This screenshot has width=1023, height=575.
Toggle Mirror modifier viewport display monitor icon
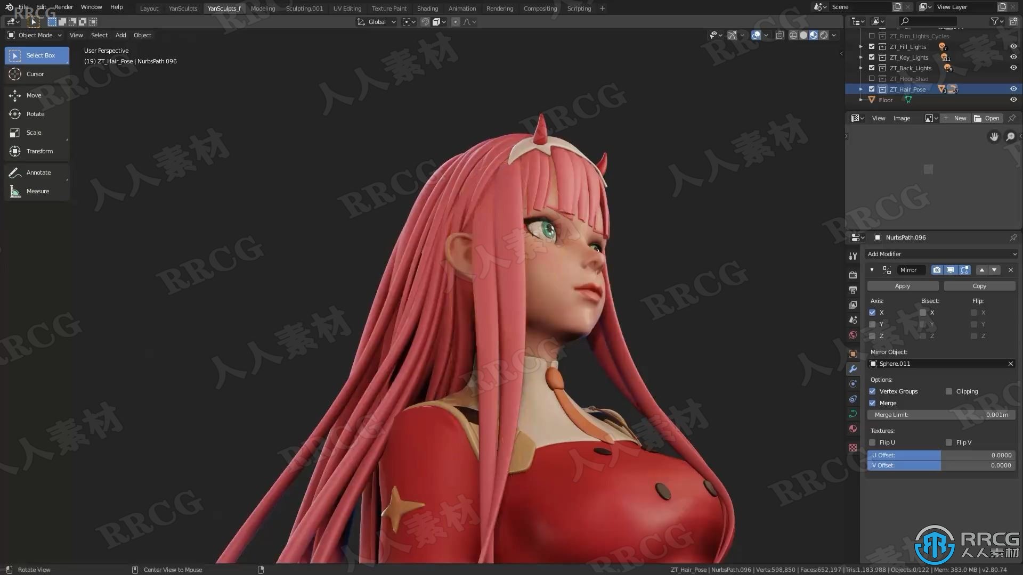[950, 270]
